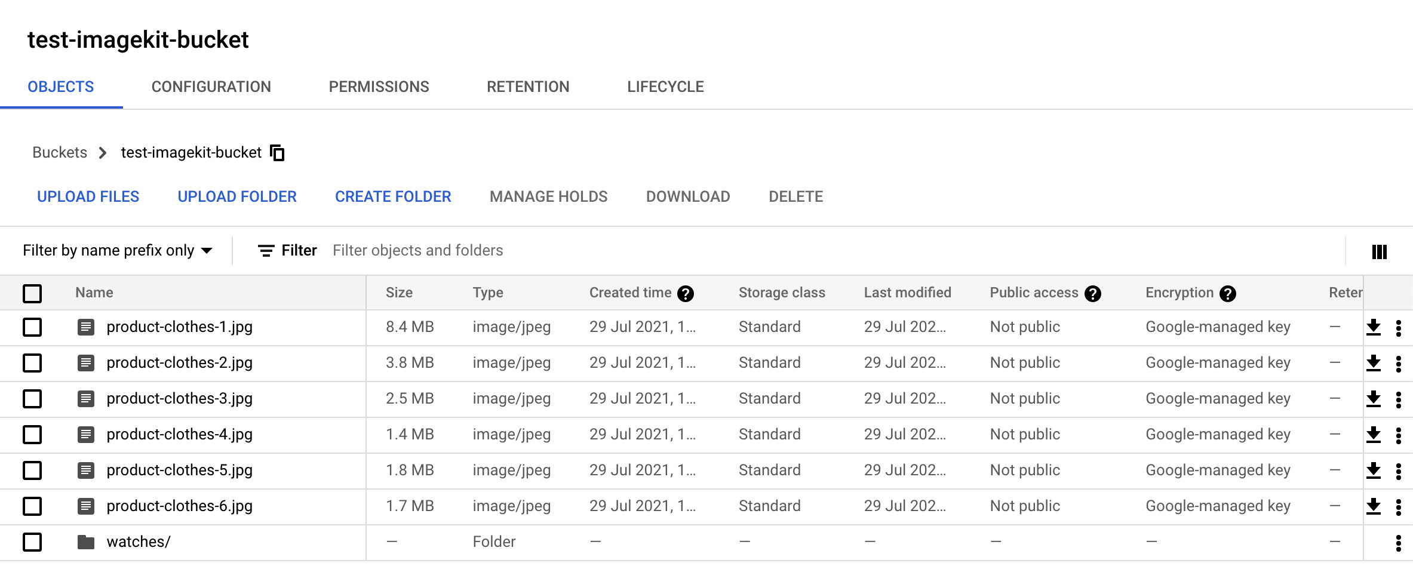1413x566 pixels.
Task: Click the 'Folder' type cell
Action: point(494,542)
